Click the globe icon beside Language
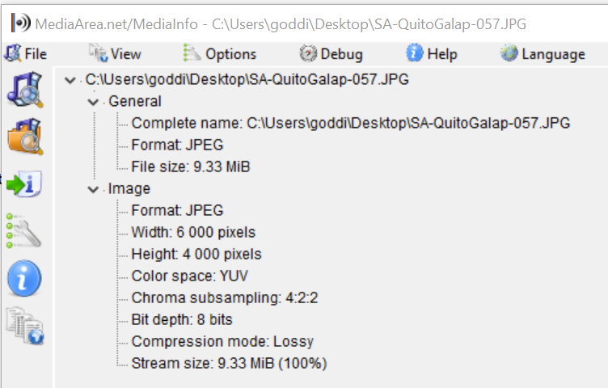608x388 pixels. click(509, 53)
